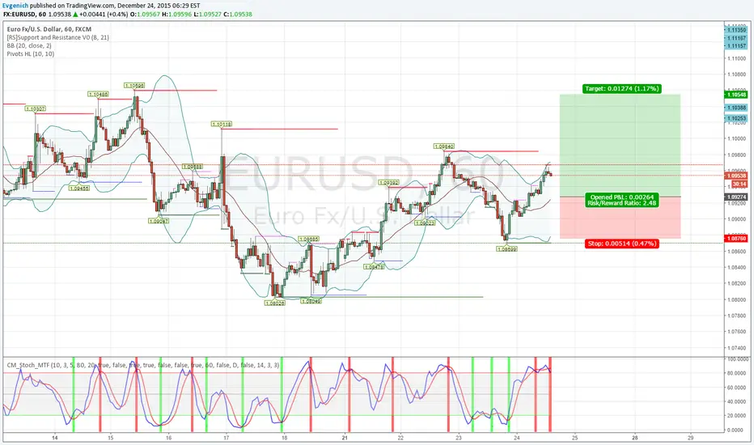Click the 1.08699 pivot low label
This screenshot has width=754, height=445.
tap(506, 248)
